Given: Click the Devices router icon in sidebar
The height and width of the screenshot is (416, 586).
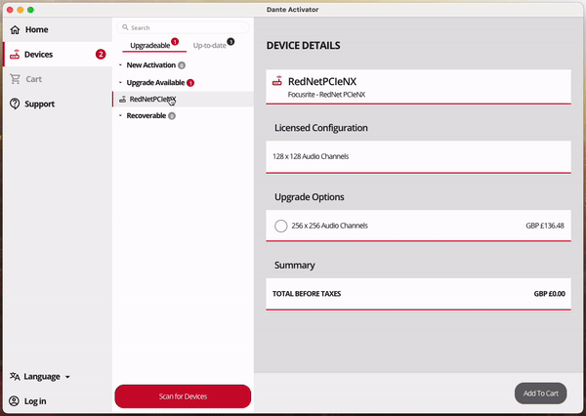Looking at the screenshot, I should point(15,55).
